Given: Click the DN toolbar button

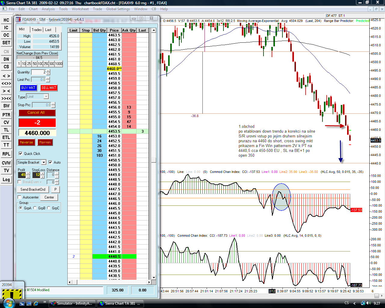Looking at the screenshot, I should [6, 59].
